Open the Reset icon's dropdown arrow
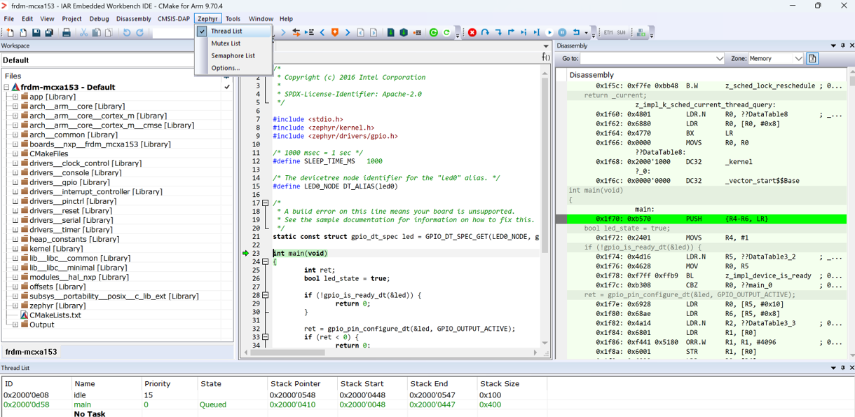Image resolution: width=855 pixels, height=417 pixels. coord(587,32)
